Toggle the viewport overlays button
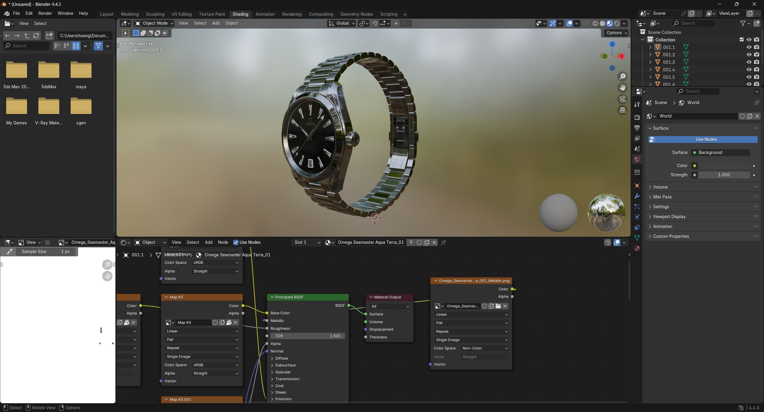The height and width of the screenshot is (412, 764). coord(569,23)
